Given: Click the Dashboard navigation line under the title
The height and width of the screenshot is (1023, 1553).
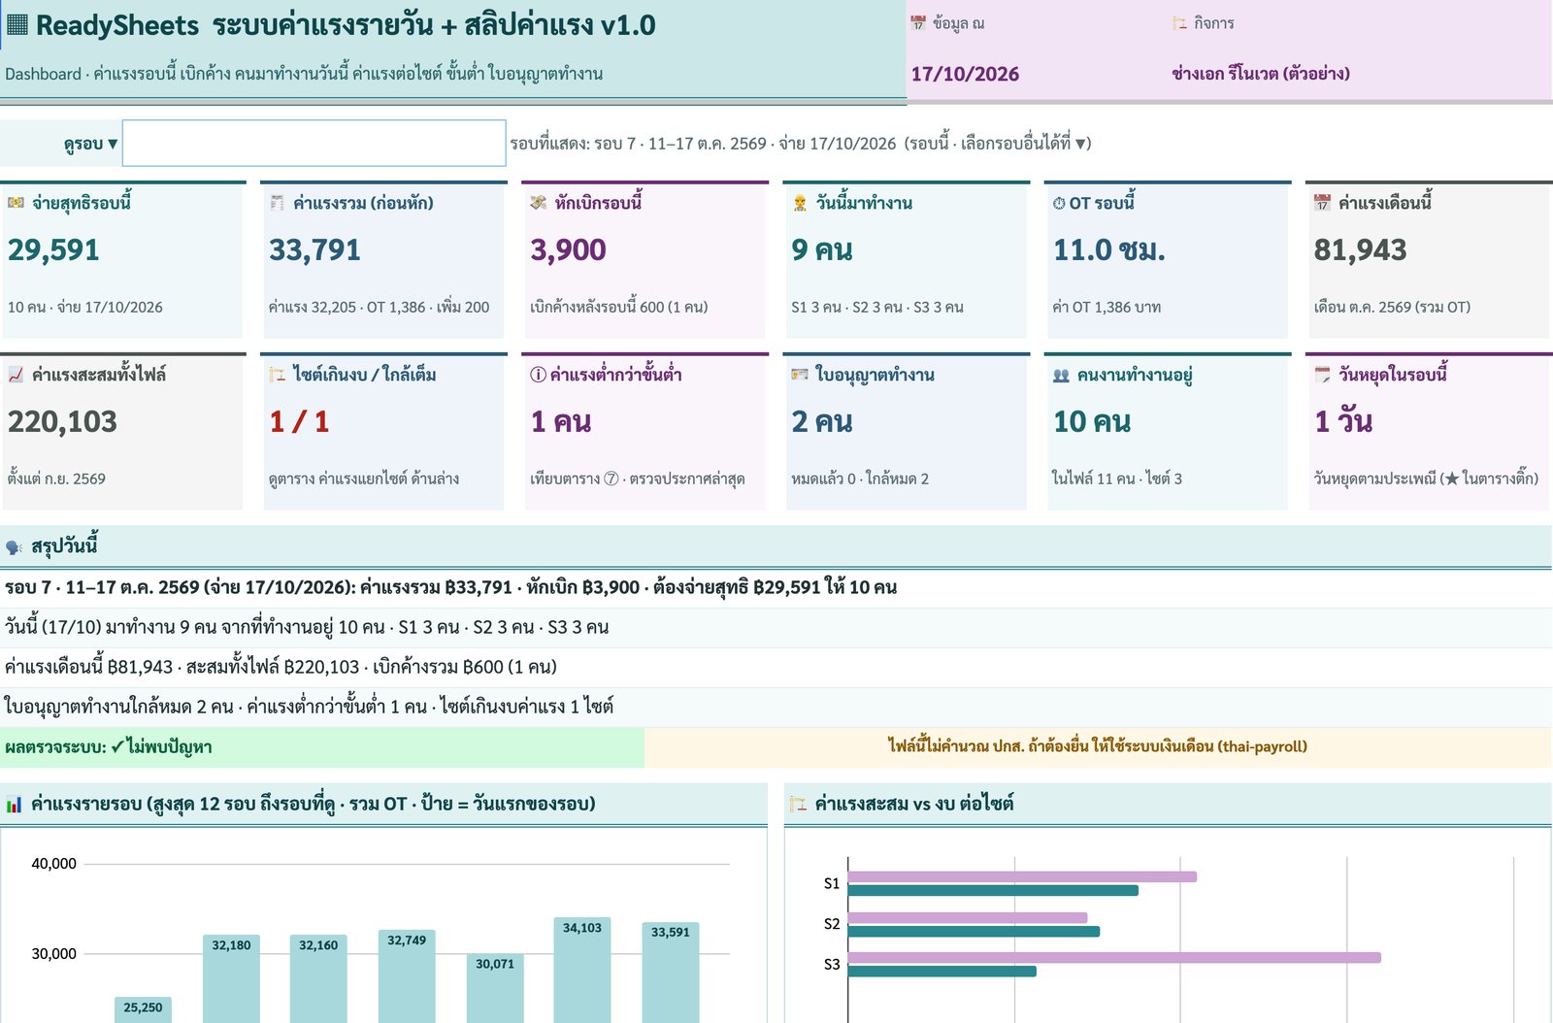Looking at the screenshot, I should (x=304, y=74).
